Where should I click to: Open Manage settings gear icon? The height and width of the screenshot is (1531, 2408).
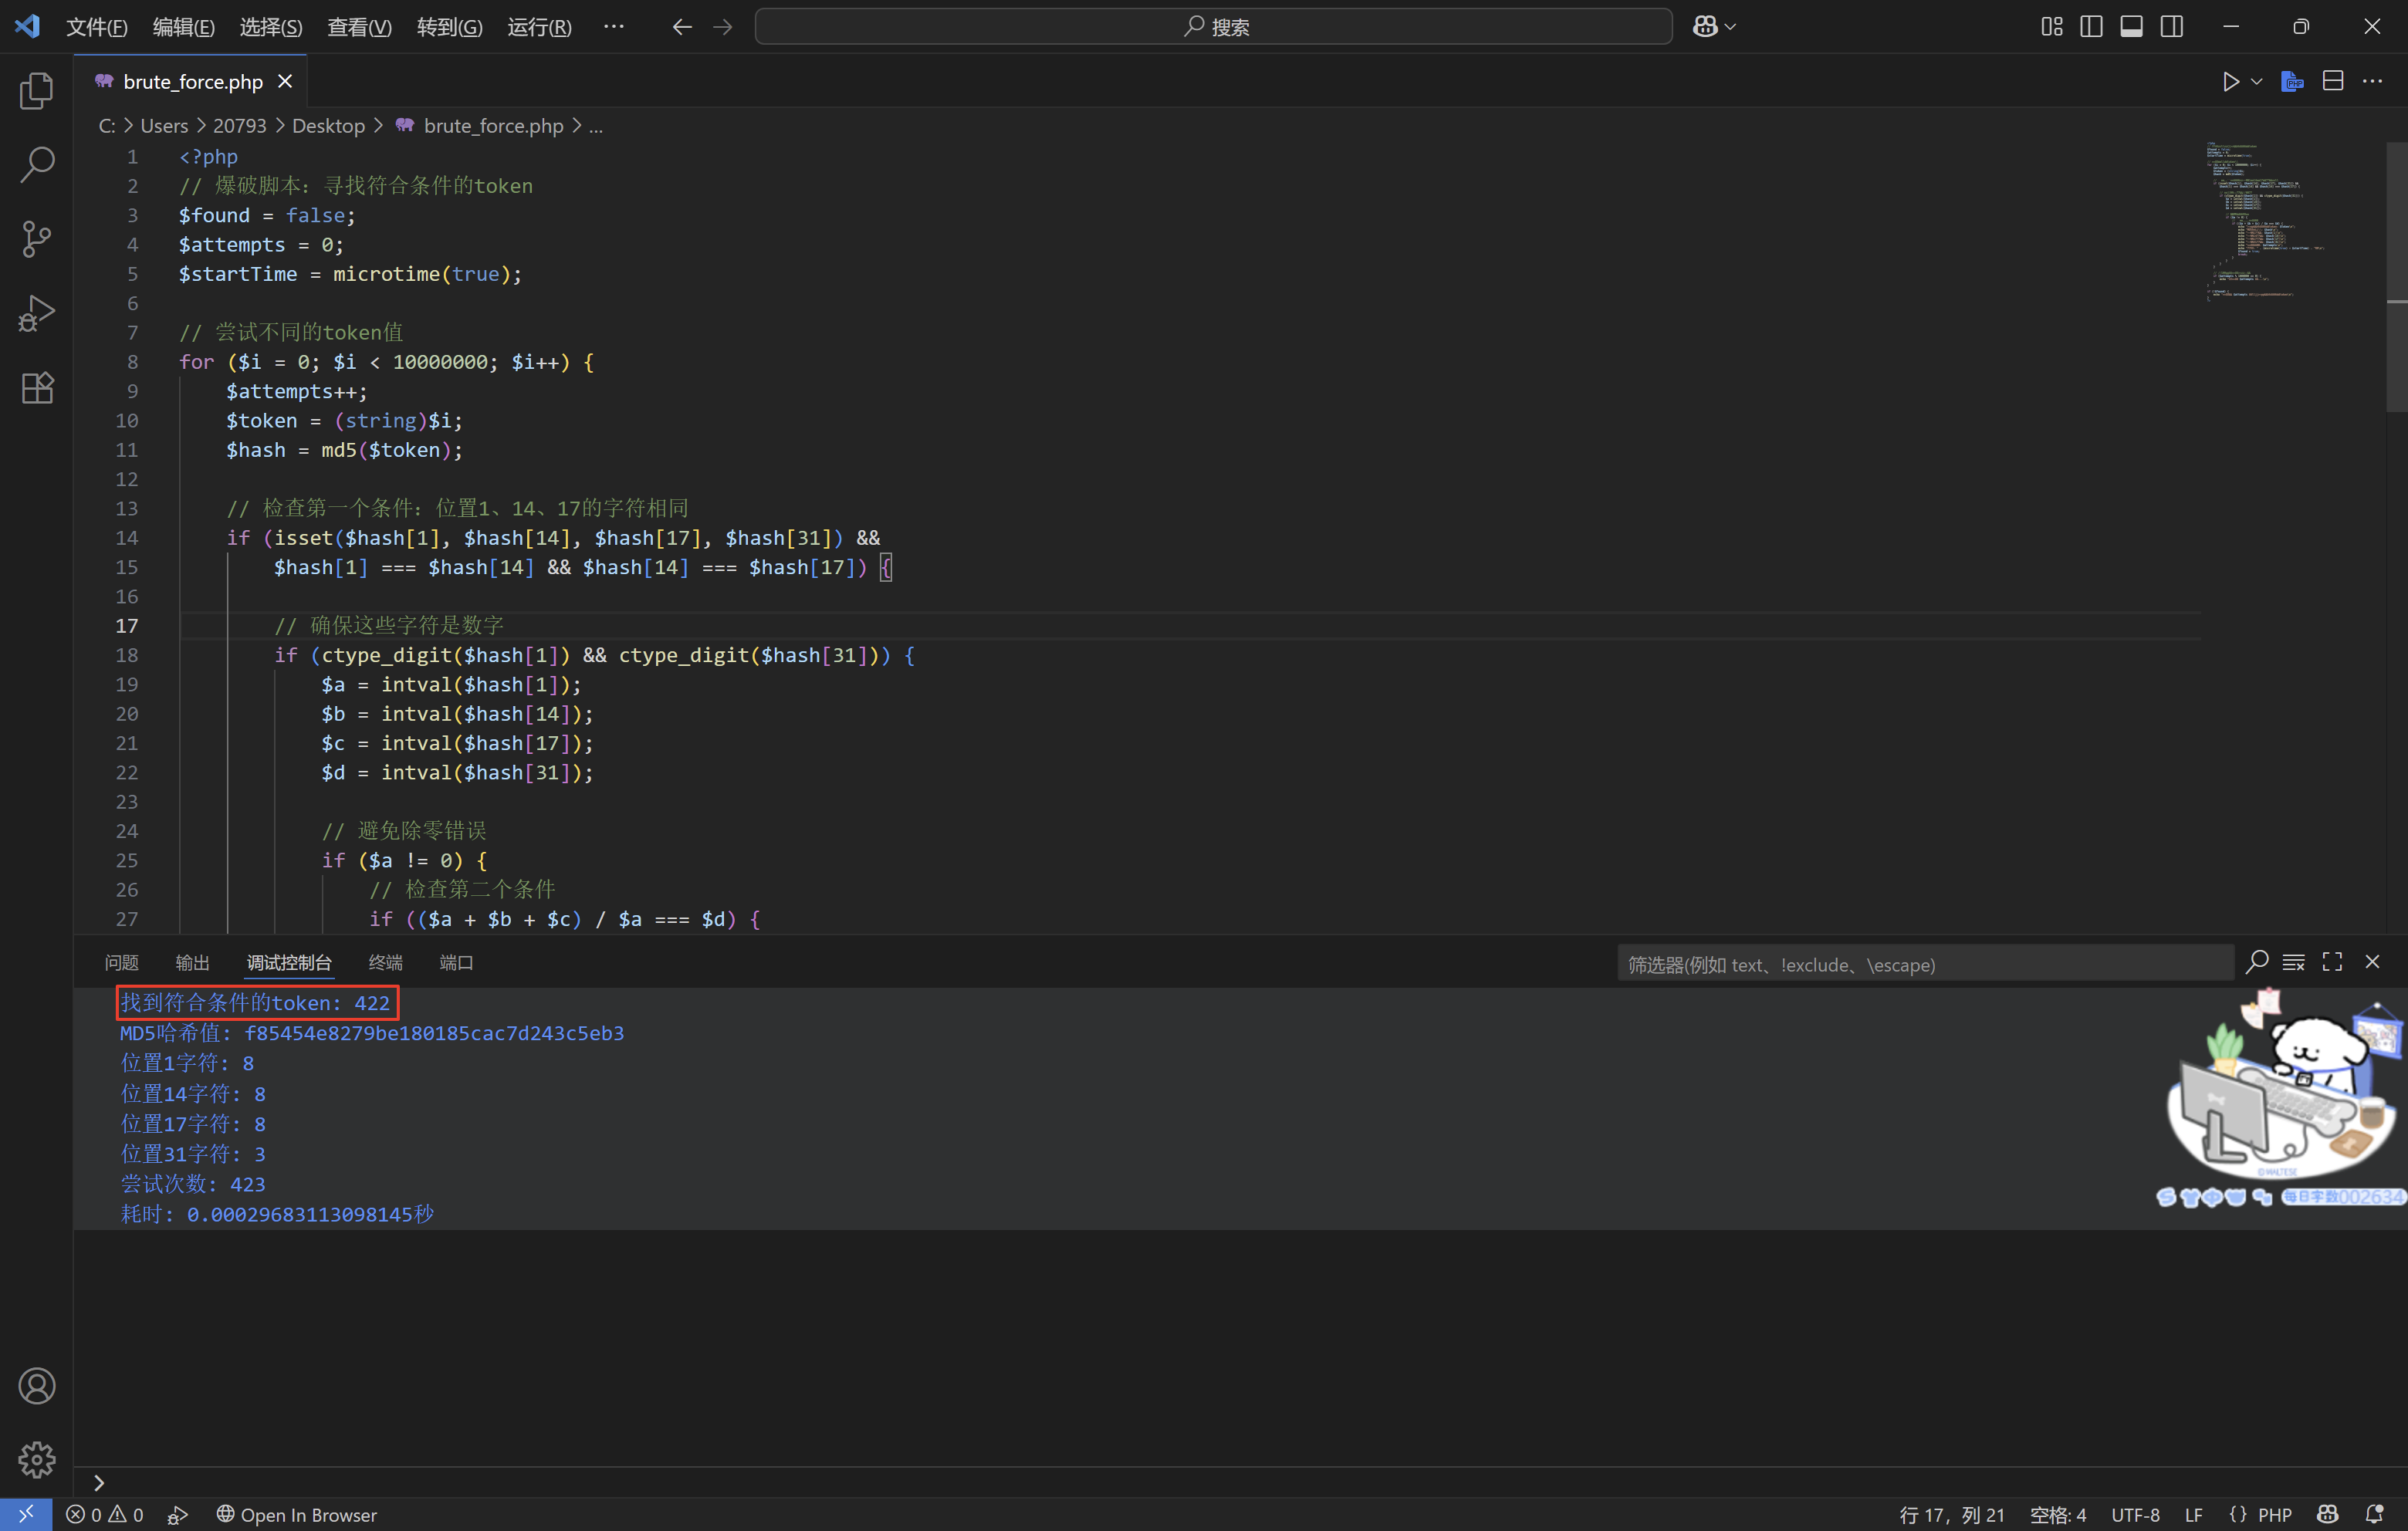pyautogui.click(x=37, y=1459)
